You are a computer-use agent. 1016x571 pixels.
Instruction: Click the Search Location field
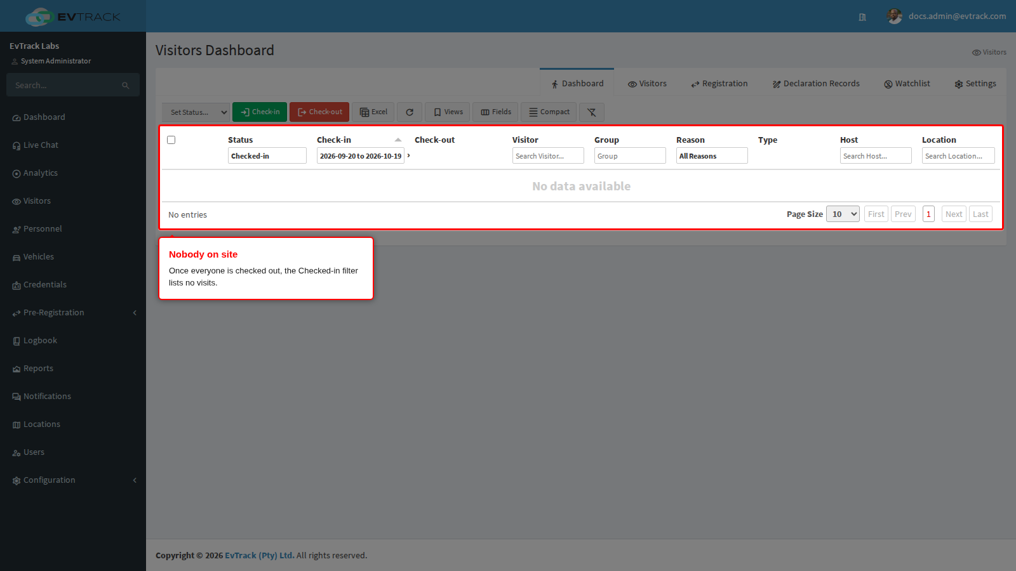click(958, 156)
